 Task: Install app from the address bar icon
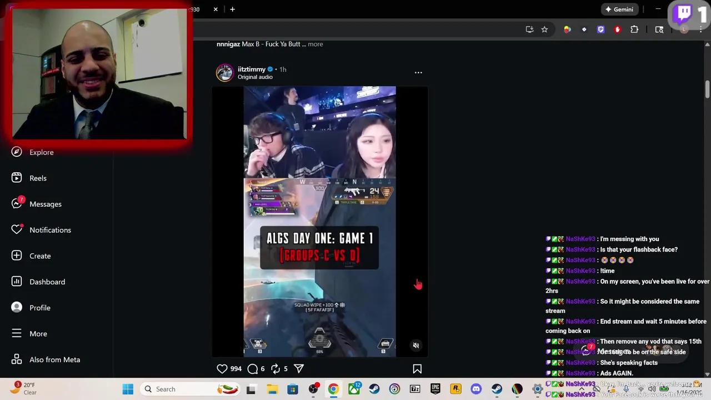coord(529,29)
